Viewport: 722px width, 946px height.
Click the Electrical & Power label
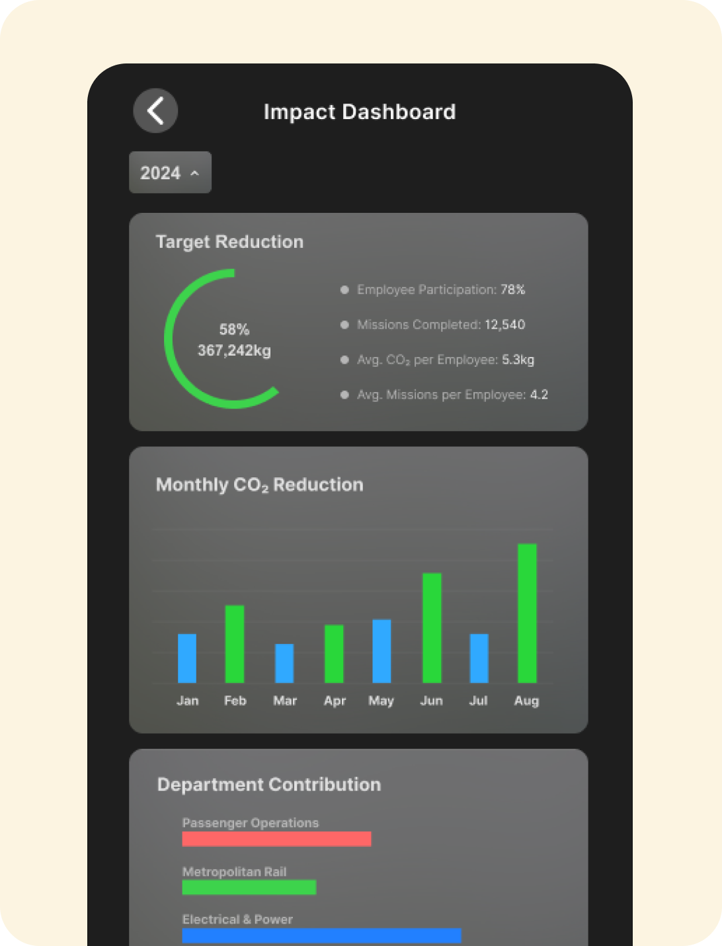pyautogui.click(x=237, y=920)
